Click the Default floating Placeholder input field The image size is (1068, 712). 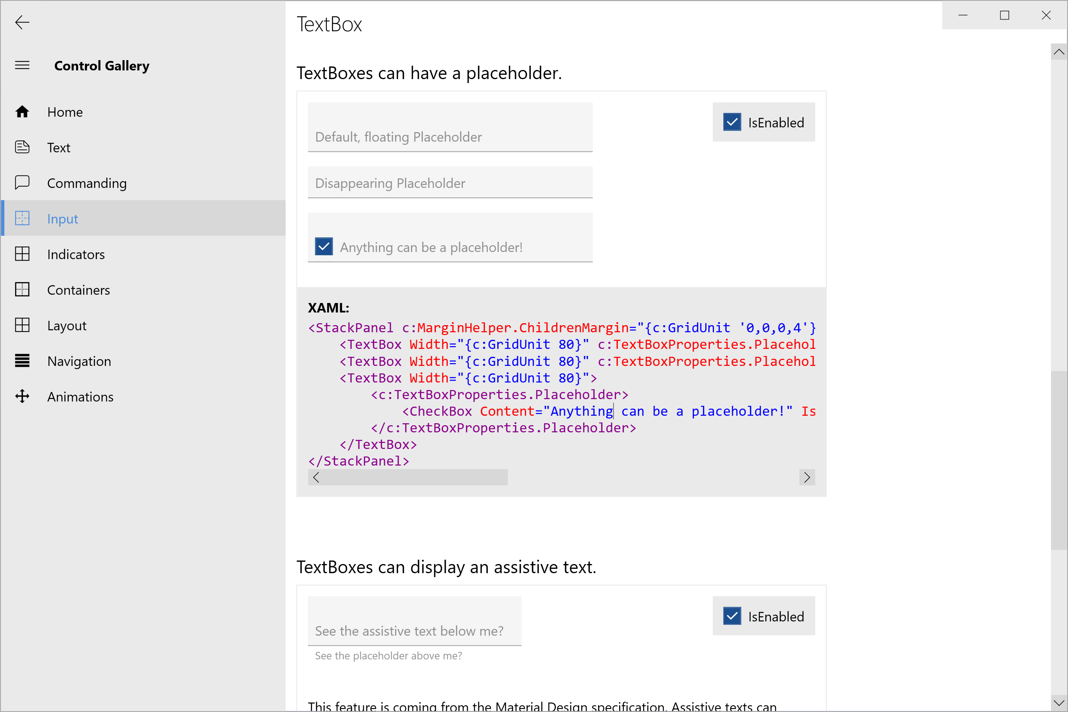click(449, 137)
